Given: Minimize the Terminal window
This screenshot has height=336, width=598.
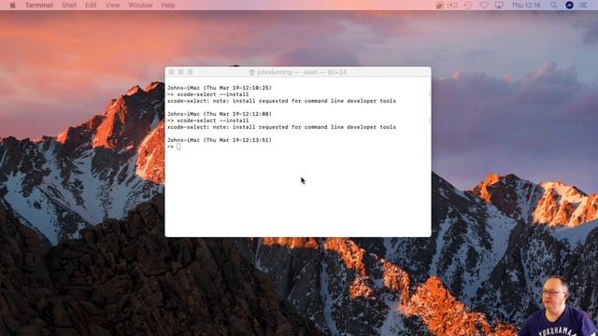Looking at the screenshot, I should (180, 72).
